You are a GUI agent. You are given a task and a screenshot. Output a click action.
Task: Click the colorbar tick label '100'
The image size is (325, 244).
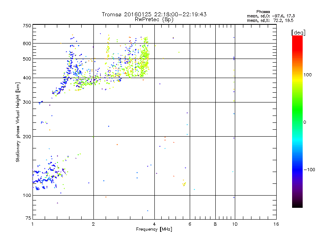coord(308,75)
